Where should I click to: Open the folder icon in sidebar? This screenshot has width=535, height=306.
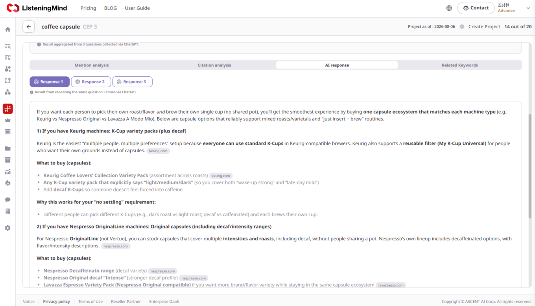(x=7, y=149)
